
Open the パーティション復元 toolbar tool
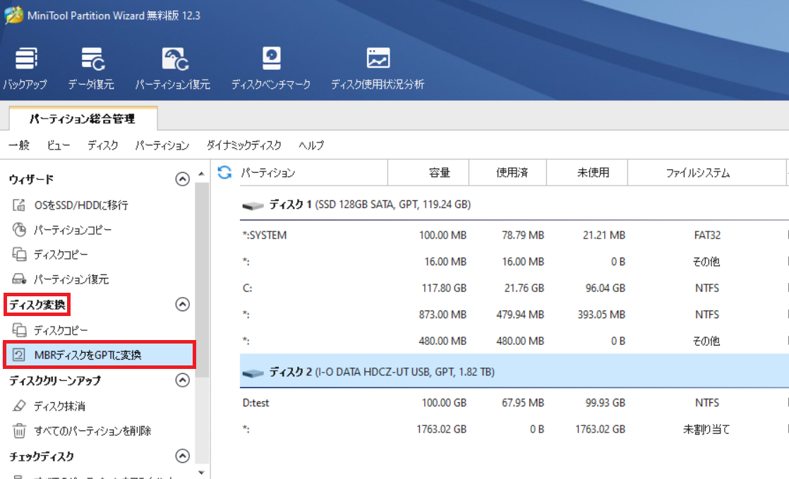pyautogui.click(x=173, y=69)
